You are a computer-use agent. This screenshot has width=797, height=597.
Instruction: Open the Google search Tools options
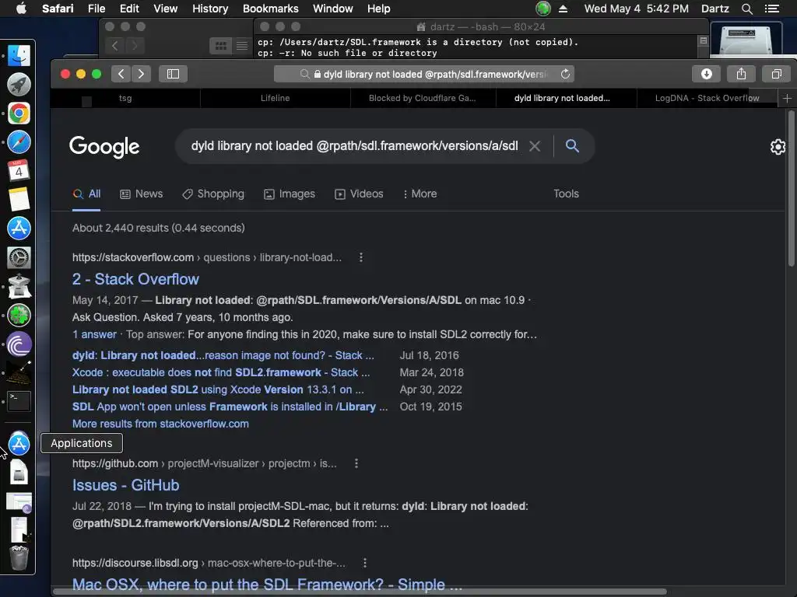(x=566, y=194)
